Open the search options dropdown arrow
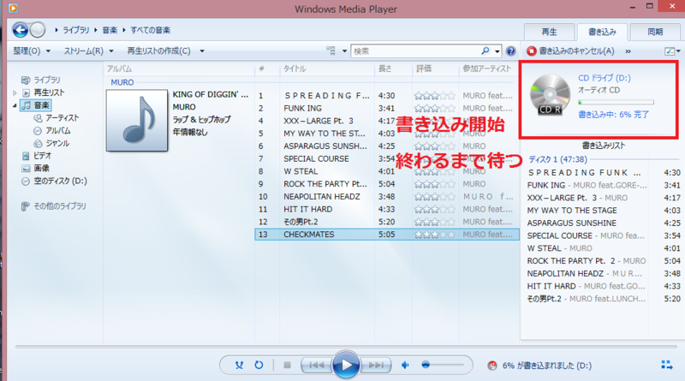 coord(497,51)
